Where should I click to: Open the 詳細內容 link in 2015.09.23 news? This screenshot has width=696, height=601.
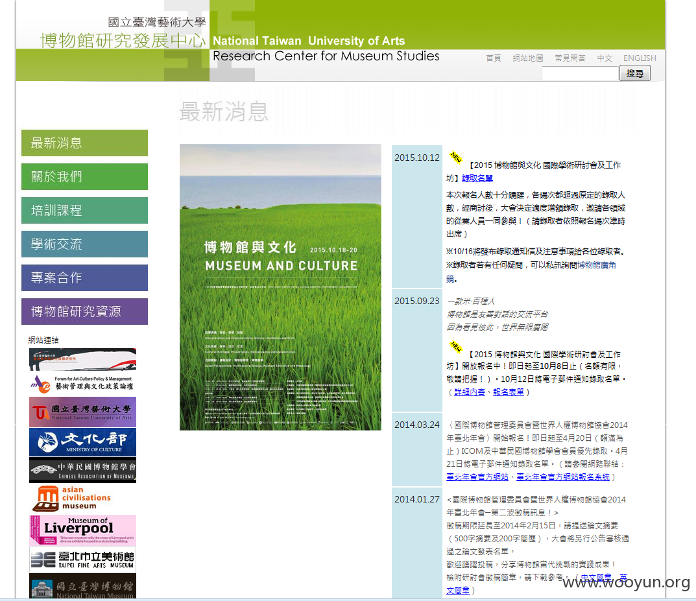pos(470,392)
